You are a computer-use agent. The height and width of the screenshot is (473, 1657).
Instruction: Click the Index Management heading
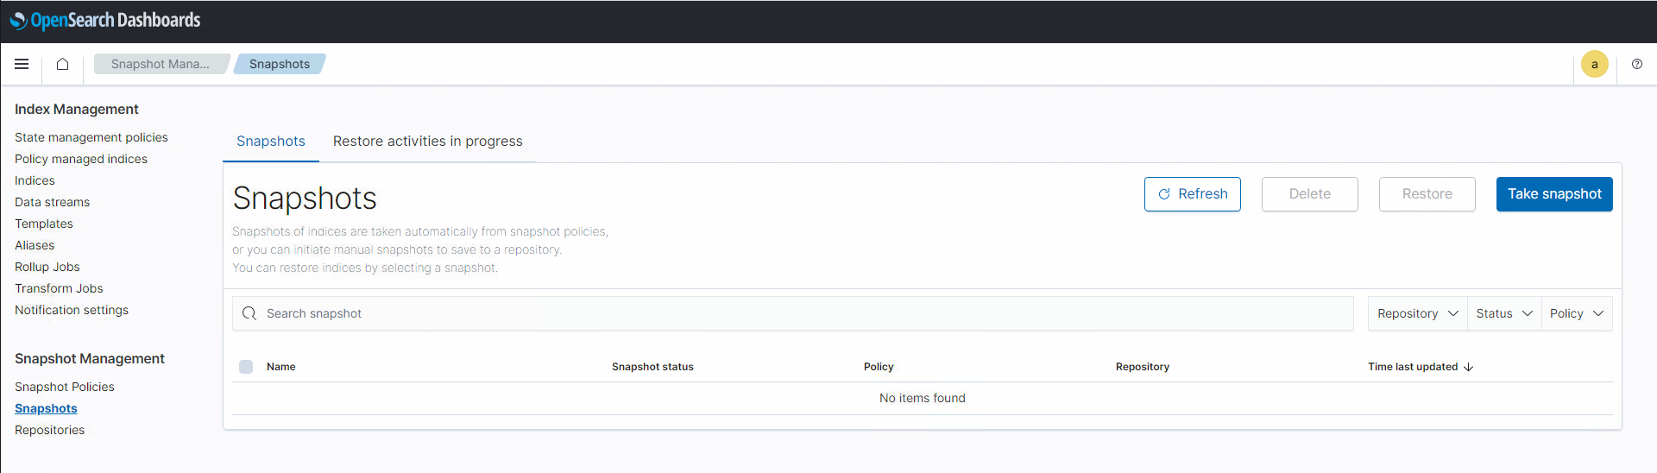pos(77,109)
